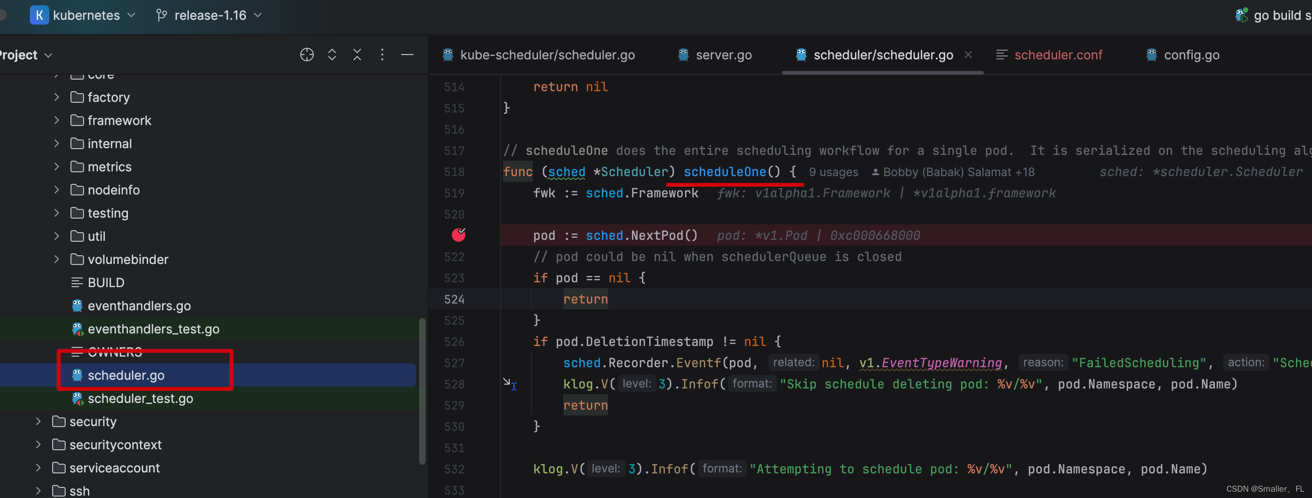Click sched.Framework on line 519
Image resolution: width=1312 pixels, height=498 pixels.
tap(642, 193)
